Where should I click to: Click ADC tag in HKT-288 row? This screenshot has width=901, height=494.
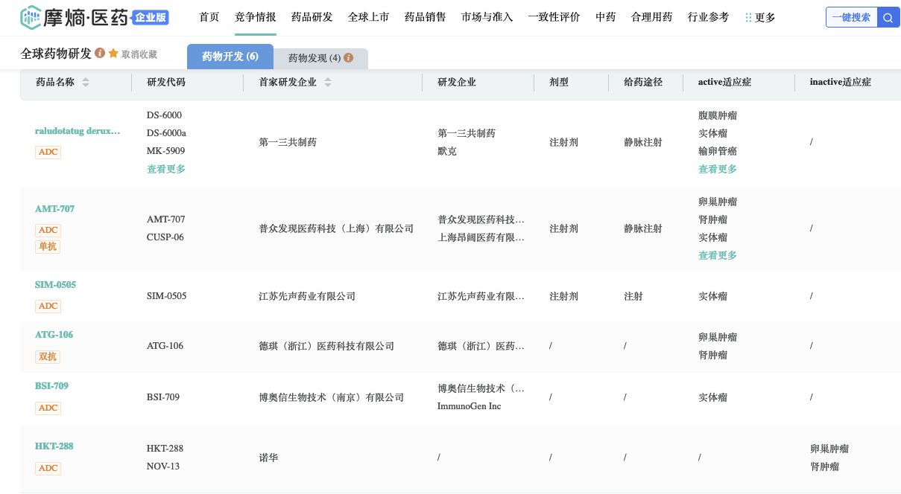[x=48, y=469]
